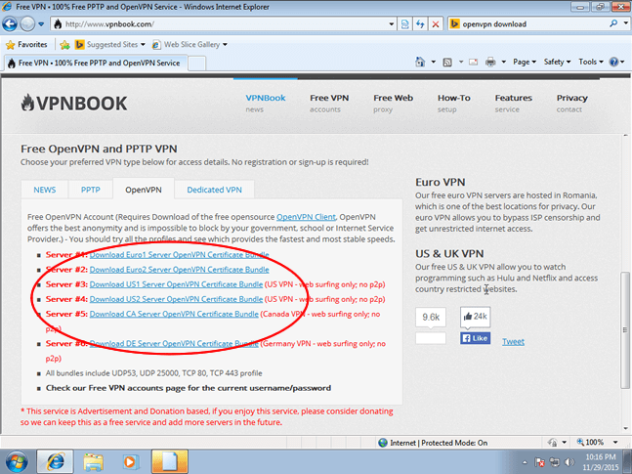Click the yellow document taskbar icon
This screenshot has height=474, width=632.
pos(170,461)
